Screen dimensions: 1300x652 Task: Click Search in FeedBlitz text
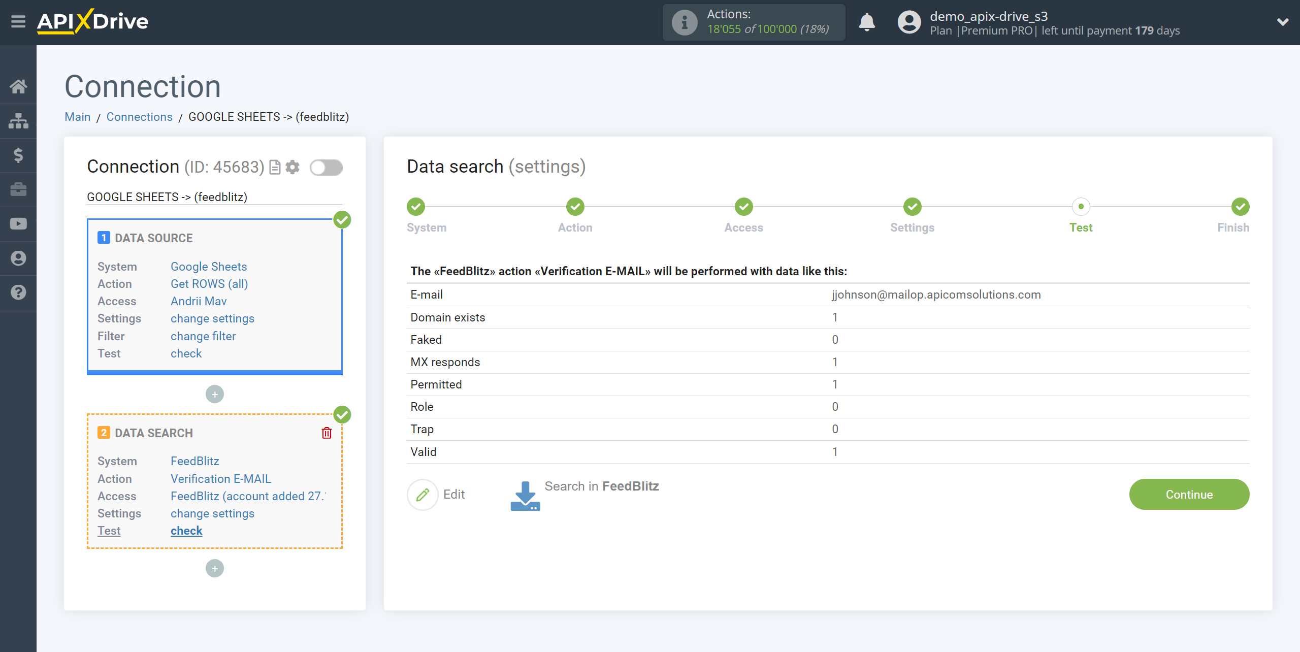[602, 486]
